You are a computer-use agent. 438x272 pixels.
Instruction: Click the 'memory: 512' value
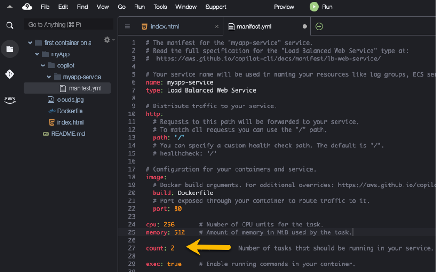click(180, 232)
